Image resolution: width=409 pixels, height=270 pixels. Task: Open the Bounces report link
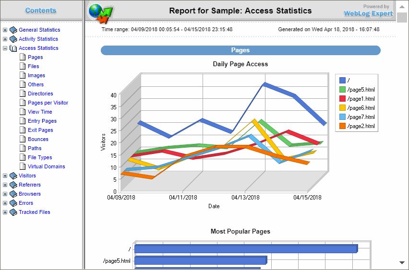[x=38, y=140]
